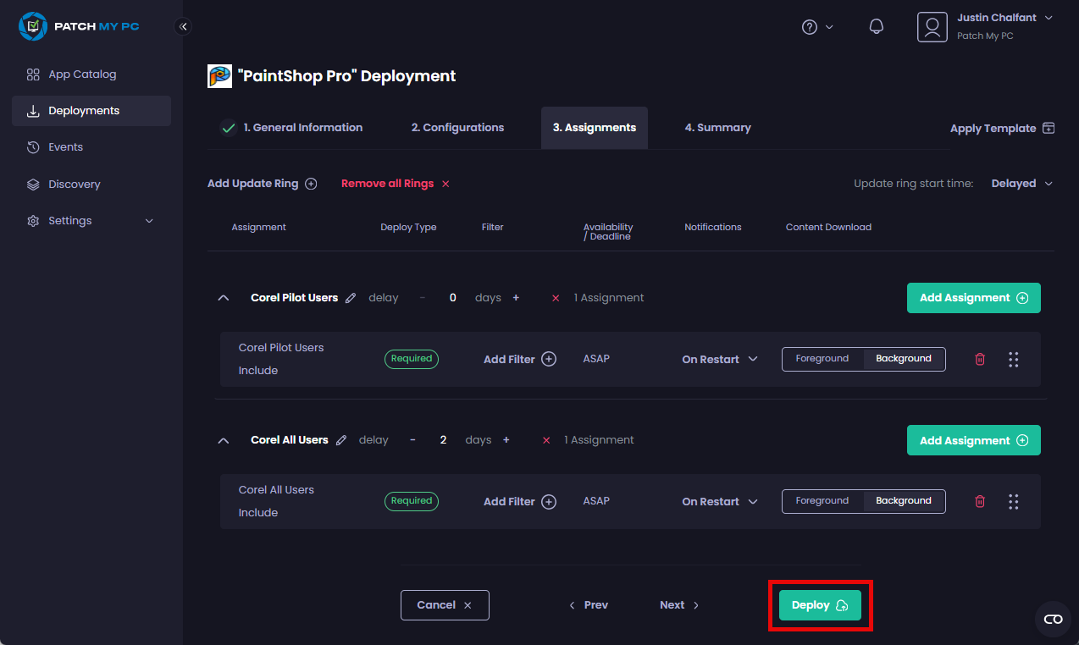Switch Corel All Users download to Foreground
The height and width of the screenshot is (645, 1079).
(x=822, y=501)
